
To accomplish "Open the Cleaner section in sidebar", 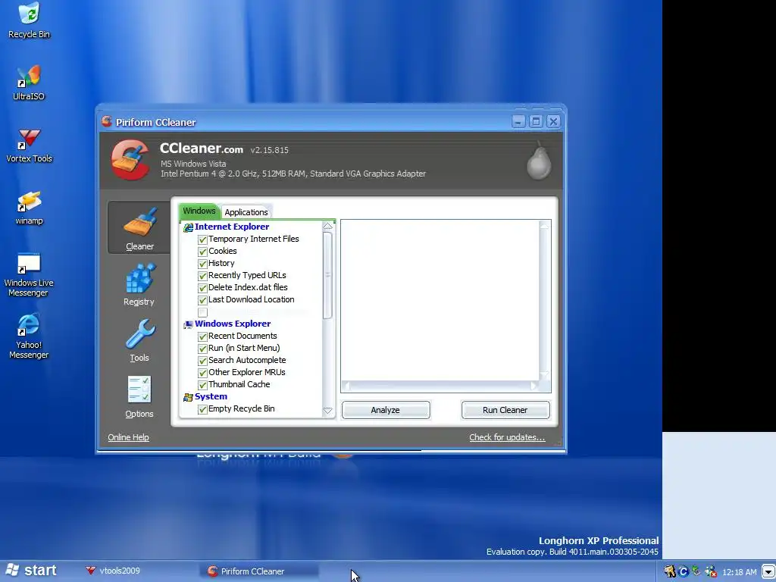I will click(139, 227).
